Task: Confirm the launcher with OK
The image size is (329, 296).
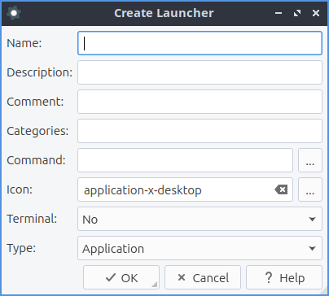Action: click(121, 277)
